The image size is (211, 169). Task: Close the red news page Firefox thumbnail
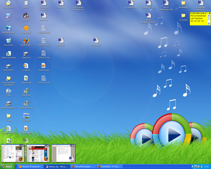pos(48,145)
